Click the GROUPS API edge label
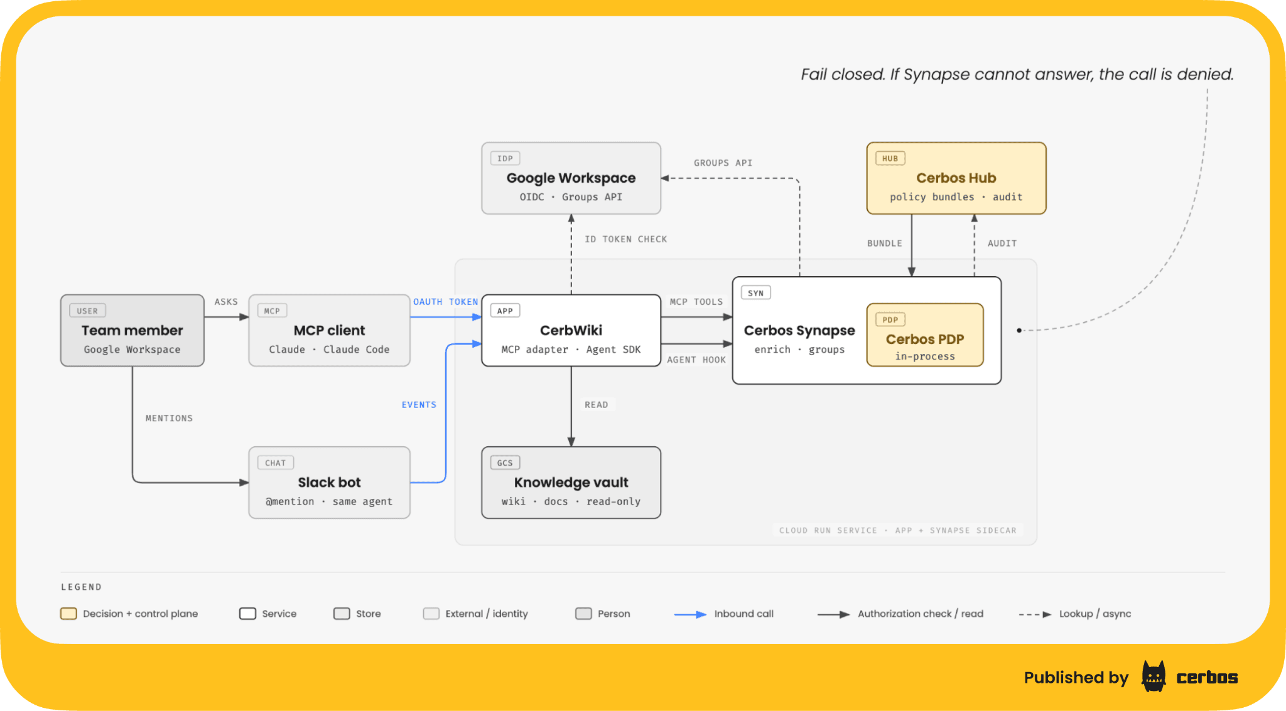 723,163
